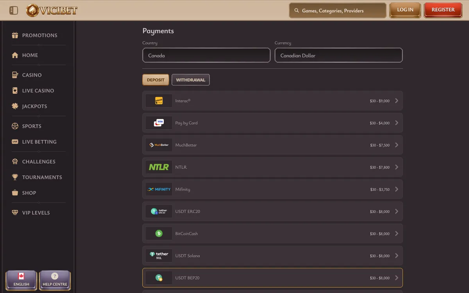Open Jackpots menu item

coord(34,106)
